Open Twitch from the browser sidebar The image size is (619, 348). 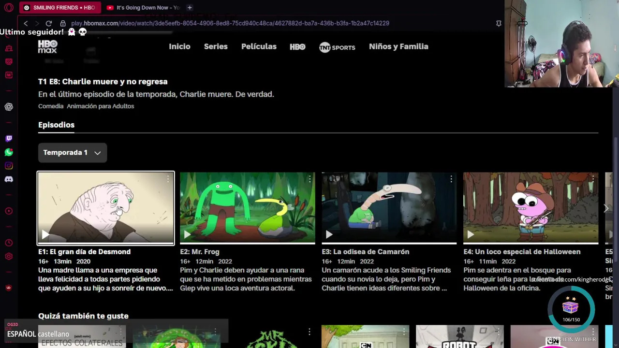click(9, 139)
